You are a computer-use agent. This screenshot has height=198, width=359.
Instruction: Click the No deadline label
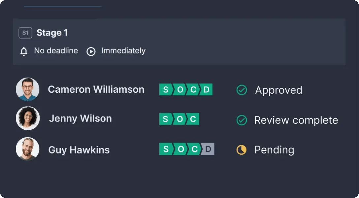[56, 51]
